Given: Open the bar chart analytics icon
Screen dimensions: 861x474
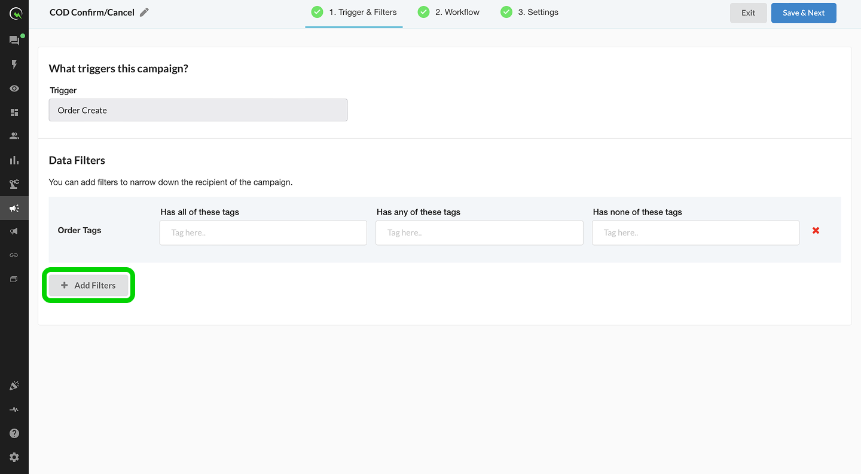Looking at the screenshot, I should coord(14,160).
